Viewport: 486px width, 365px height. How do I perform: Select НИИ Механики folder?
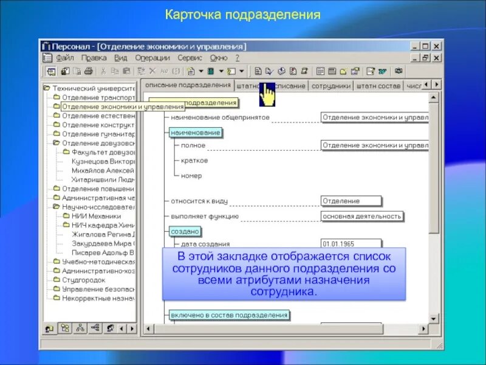[x=96, y=216]
